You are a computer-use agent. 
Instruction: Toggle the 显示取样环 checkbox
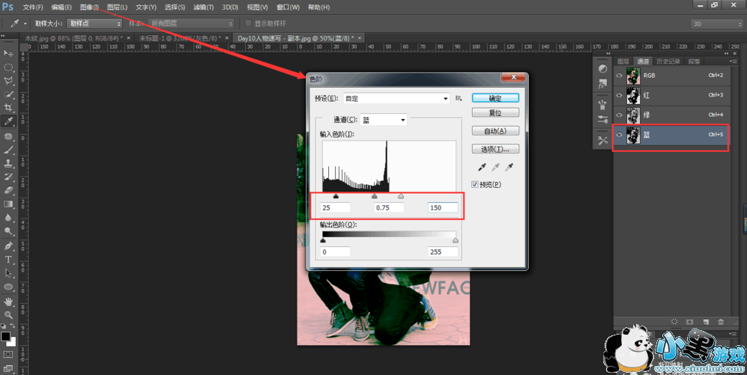tap(248, 23)
